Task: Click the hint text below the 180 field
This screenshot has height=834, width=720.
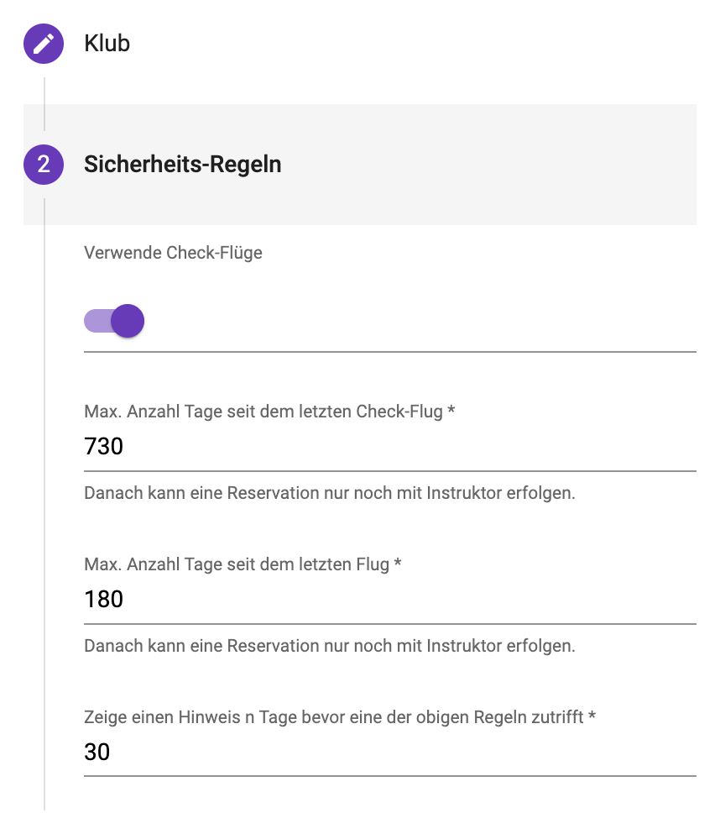Action: coord(330,646)
